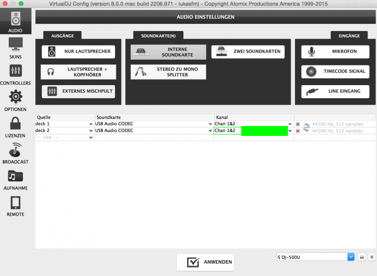Open the CONTROLLERS section
The height and width of the screenshot is (276, 377).
pos(16,75)
